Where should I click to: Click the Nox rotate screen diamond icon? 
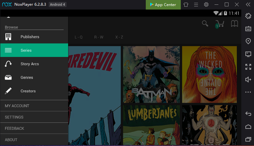(248, 16)
